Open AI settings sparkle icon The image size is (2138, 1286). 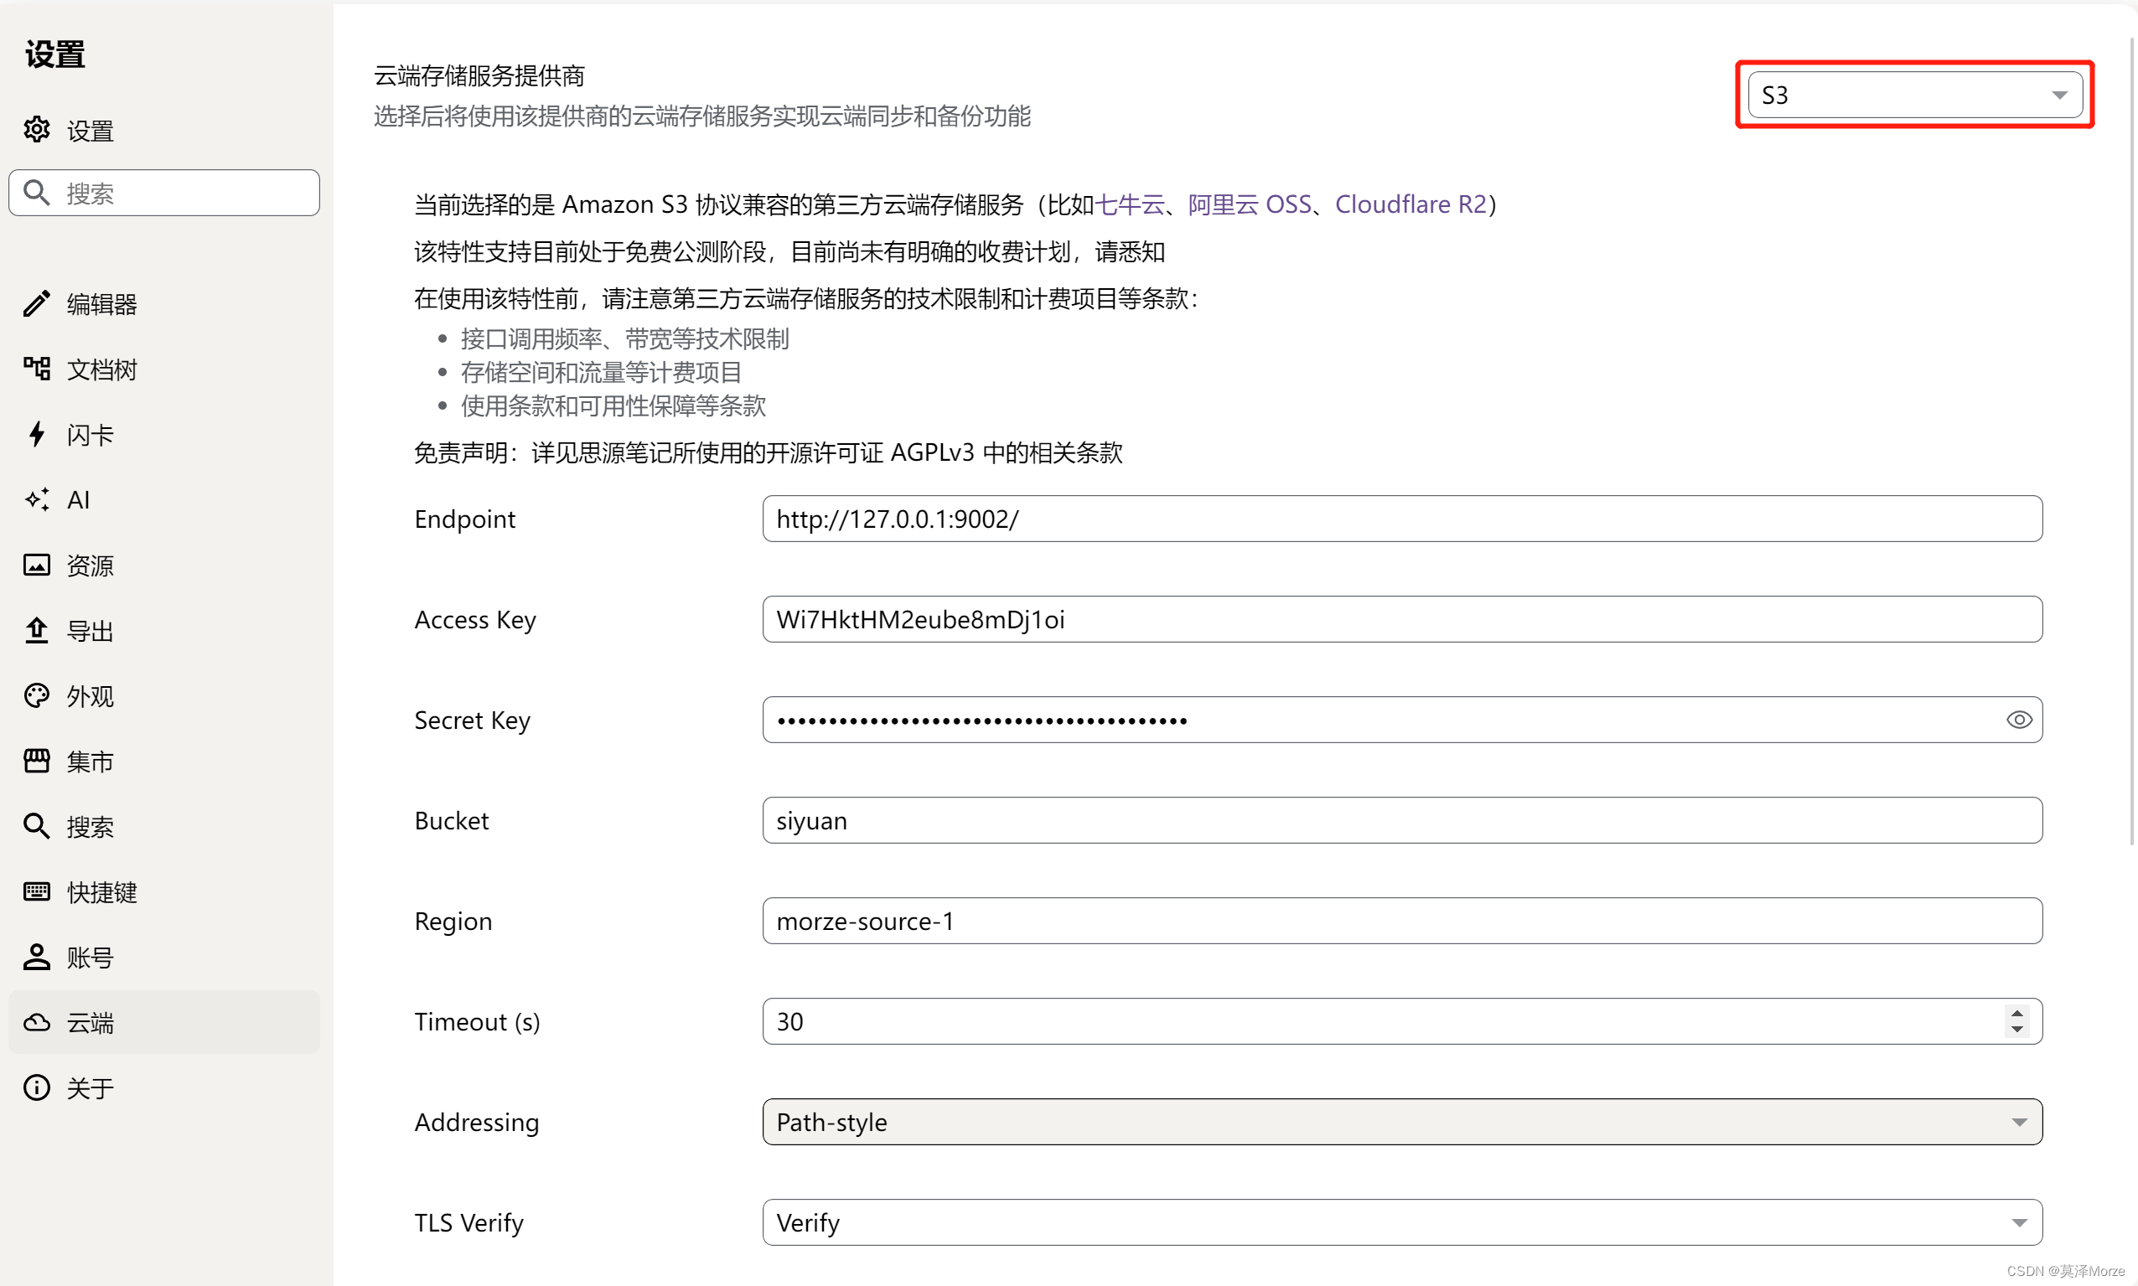pyautogui.click(x=36, y=499)
